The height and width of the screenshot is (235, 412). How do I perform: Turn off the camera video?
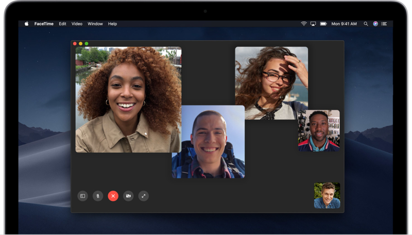(x=128, y=196)
